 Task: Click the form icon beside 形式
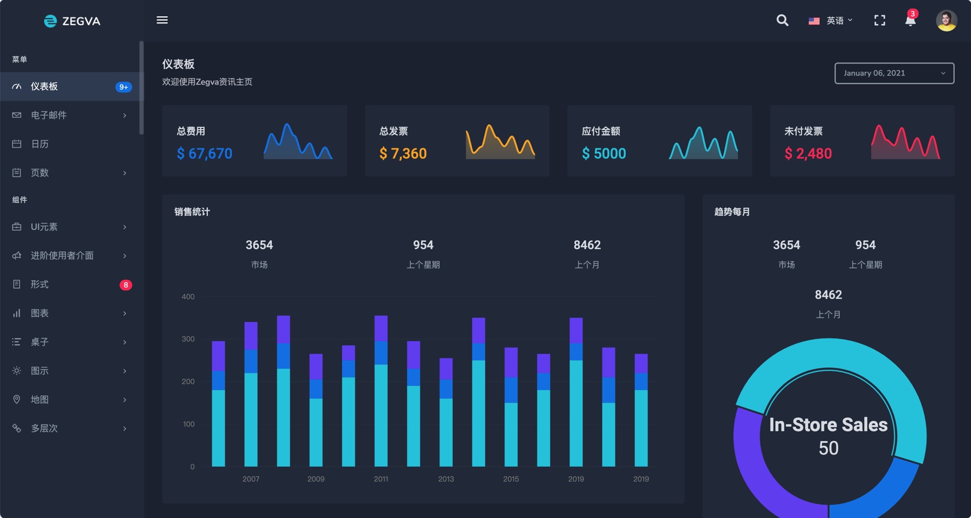coord(17,285)
